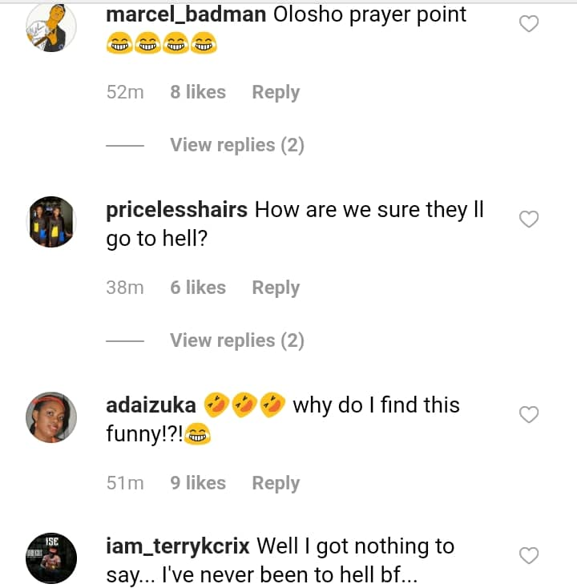
Task: Open pricelesshairs profile picture
Action: (x=51, y=221)
